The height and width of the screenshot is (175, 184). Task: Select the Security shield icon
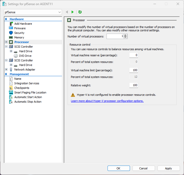(x=11, y=33)
